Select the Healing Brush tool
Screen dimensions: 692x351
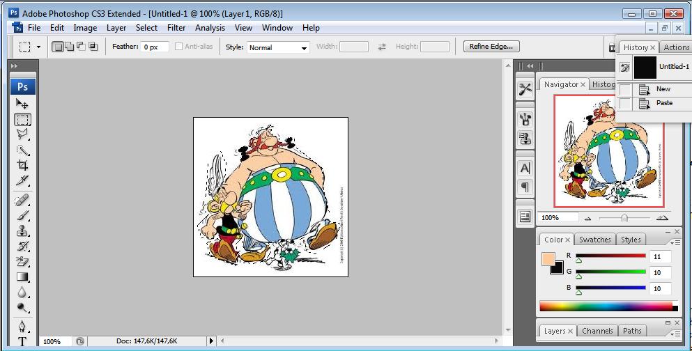click(x=22, y=201)
